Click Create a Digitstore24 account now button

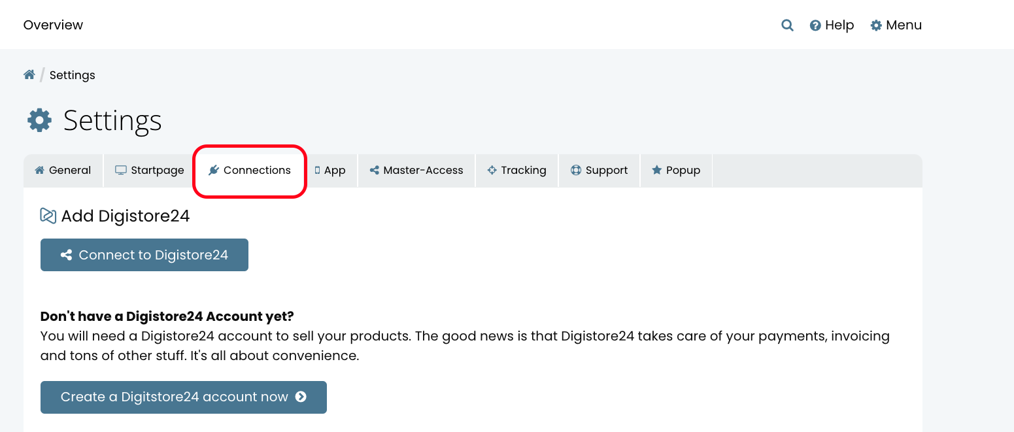[184, 397]
